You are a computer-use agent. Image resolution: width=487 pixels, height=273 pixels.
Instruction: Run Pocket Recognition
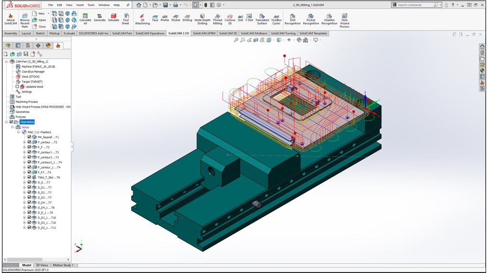click(311, 19)
